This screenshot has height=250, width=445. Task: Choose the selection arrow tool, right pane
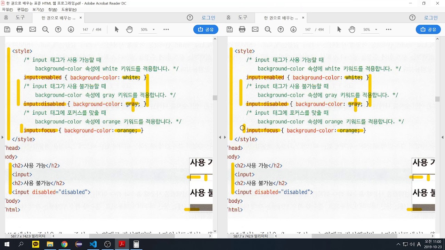pyautogui.click(x=339, y=30)
